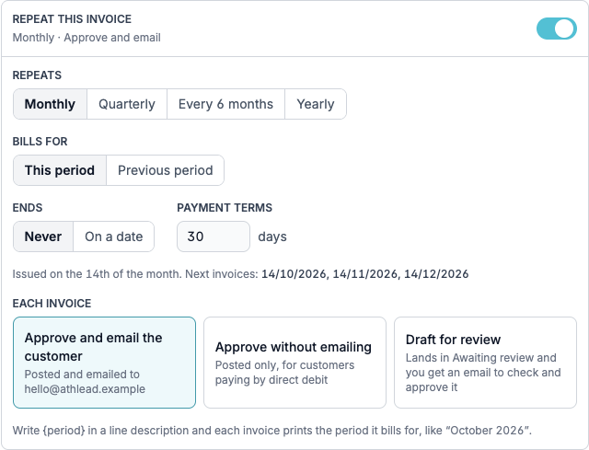Choose Approve without emailing card

click(294, 363)
